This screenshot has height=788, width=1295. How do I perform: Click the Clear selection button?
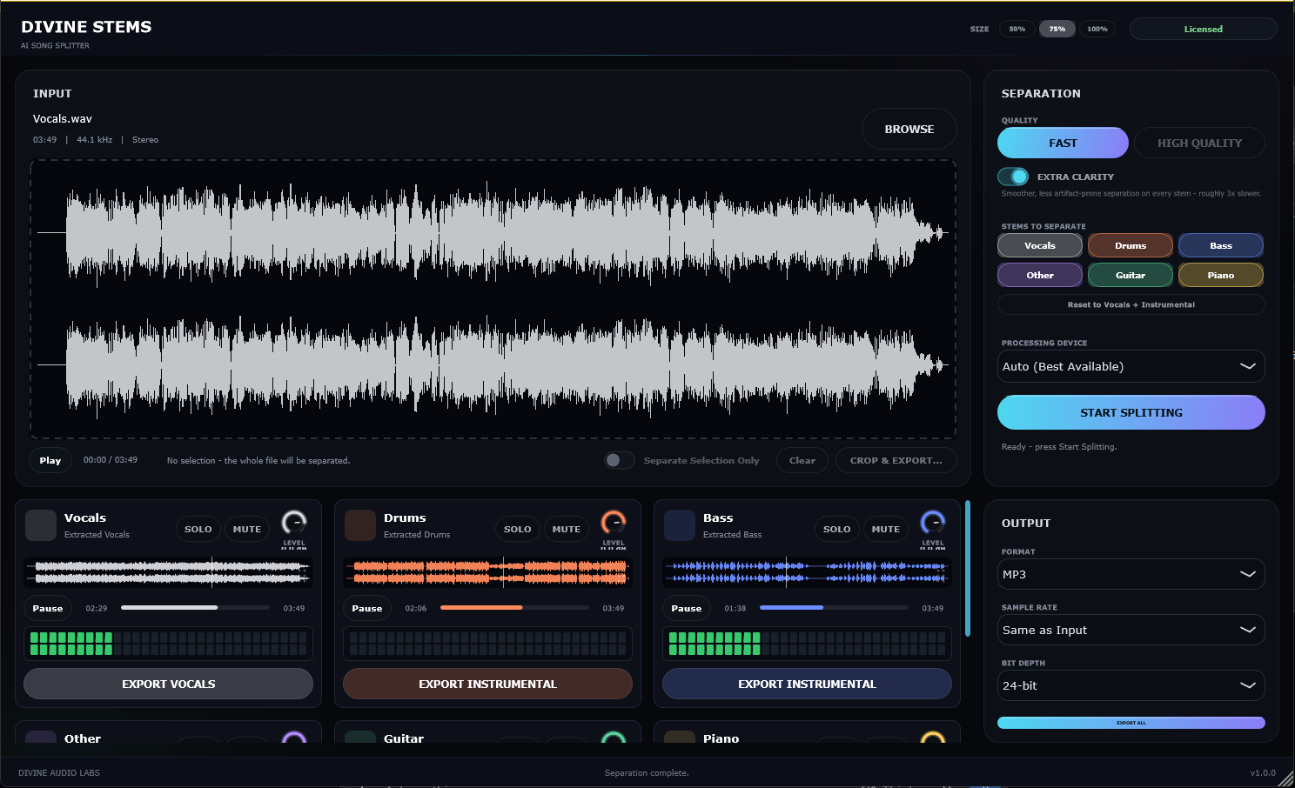pos(802,460)
